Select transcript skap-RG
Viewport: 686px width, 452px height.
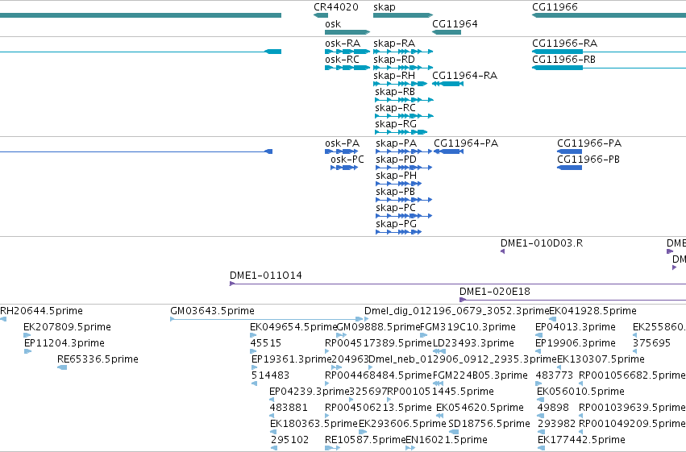point(401,132)
